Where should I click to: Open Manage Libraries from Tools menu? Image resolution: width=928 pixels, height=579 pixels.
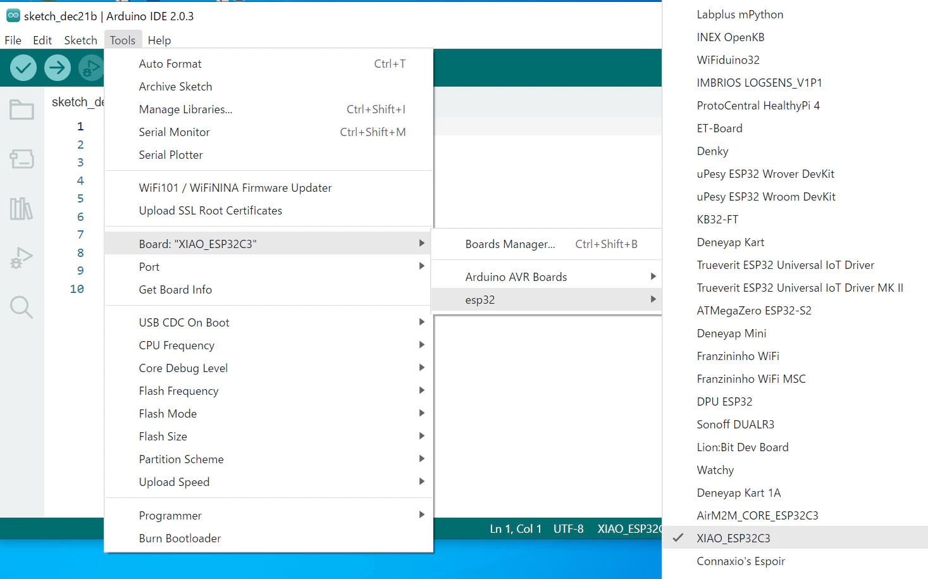click(x=268, y=109)
